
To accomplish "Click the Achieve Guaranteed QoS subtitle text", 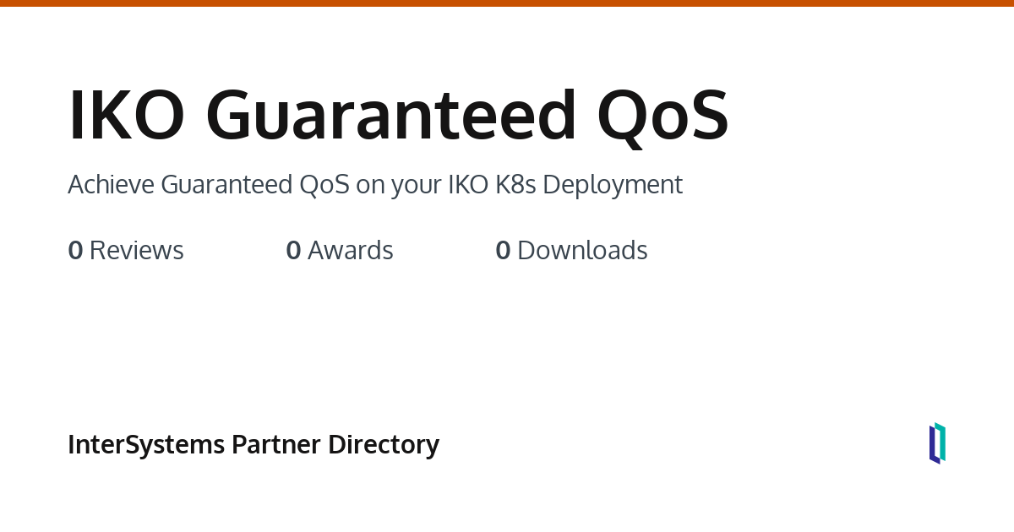I will point(374,184).
